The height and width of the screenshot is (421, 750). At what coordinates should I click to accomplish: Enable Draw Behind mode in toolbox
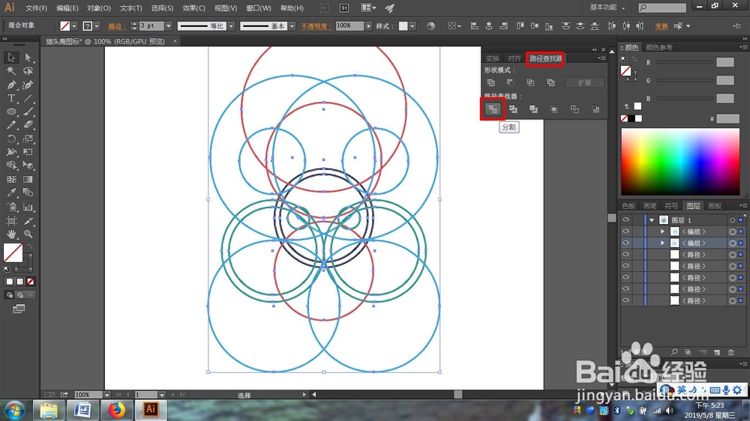coord(20,295)
